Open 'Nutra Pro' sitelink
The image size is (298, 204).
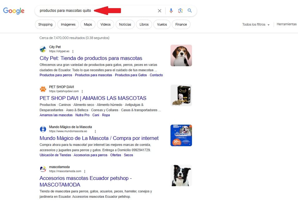pos(83,115)
